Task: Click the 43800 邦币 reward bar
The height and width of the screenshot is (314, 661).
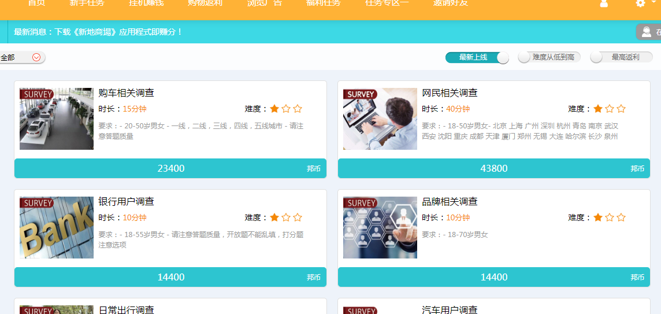Action: pos(493,168)
